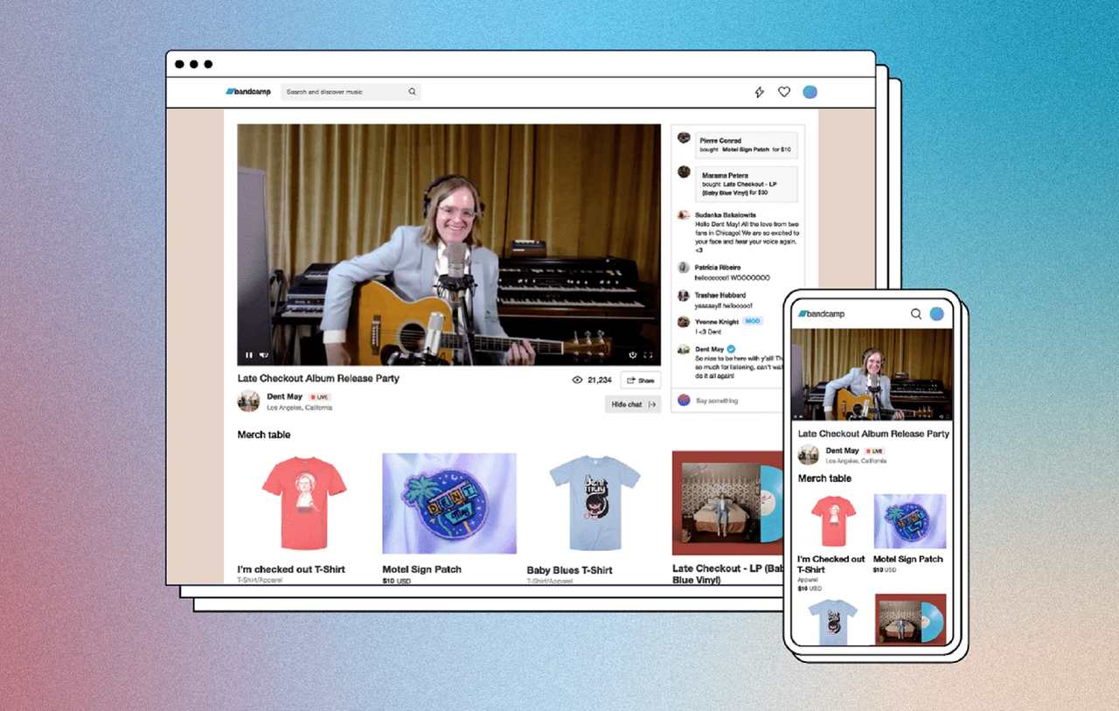Click the power icon in the video controls

click(632, 355)
